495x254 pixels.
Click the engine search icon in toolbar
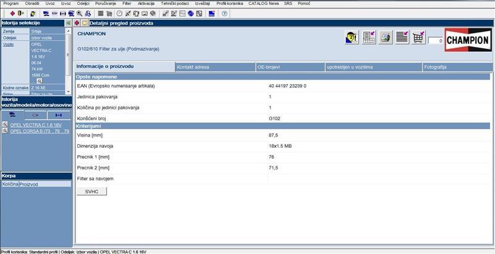(54, 13)
